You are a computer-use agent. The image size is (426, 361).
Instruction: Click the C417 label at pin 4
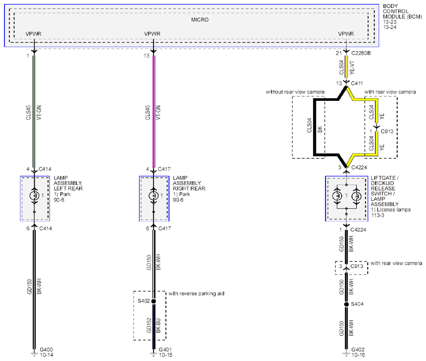[x=164, y=169]
